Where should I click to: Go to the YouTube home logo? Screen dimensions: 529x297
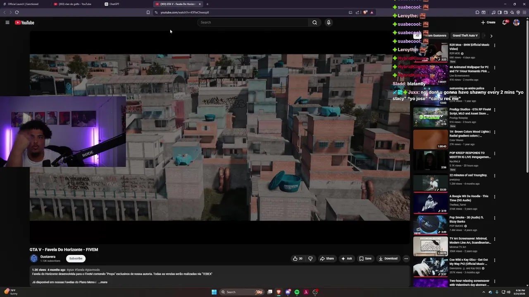click(24, 23)
